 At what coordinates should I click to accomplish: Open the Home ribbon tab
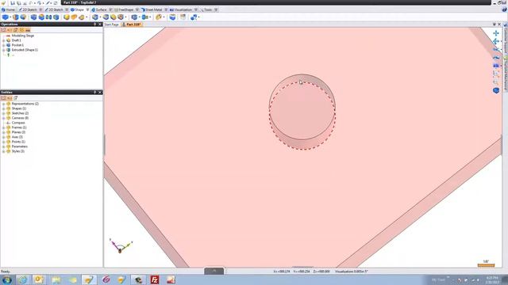(x=9, y=9)
